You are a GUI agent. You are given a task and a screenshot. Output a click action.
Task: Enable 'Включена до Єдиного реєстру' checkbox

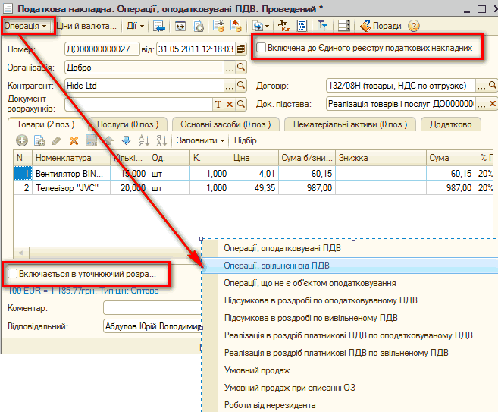(x=262, y=48)
